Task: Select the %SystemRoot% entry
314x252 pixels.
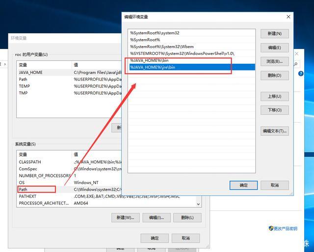Action: point(191,40)
